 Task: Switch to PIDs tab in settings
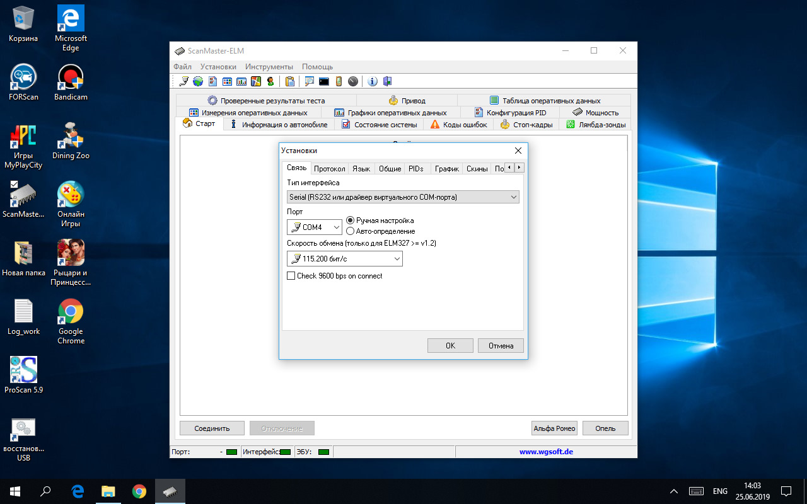click(x=416, y=169)
